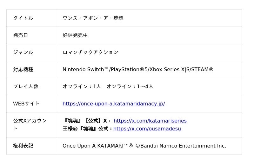Open the x.com/ousamadesu link
254x164 pixels.
point(147,129)
